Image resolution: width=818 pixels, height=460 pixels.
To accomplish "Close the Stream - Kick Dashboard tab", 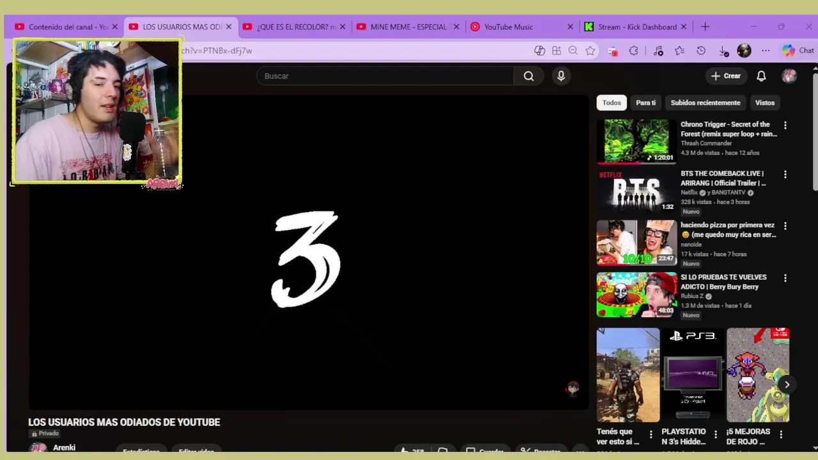I will point(684,27).
